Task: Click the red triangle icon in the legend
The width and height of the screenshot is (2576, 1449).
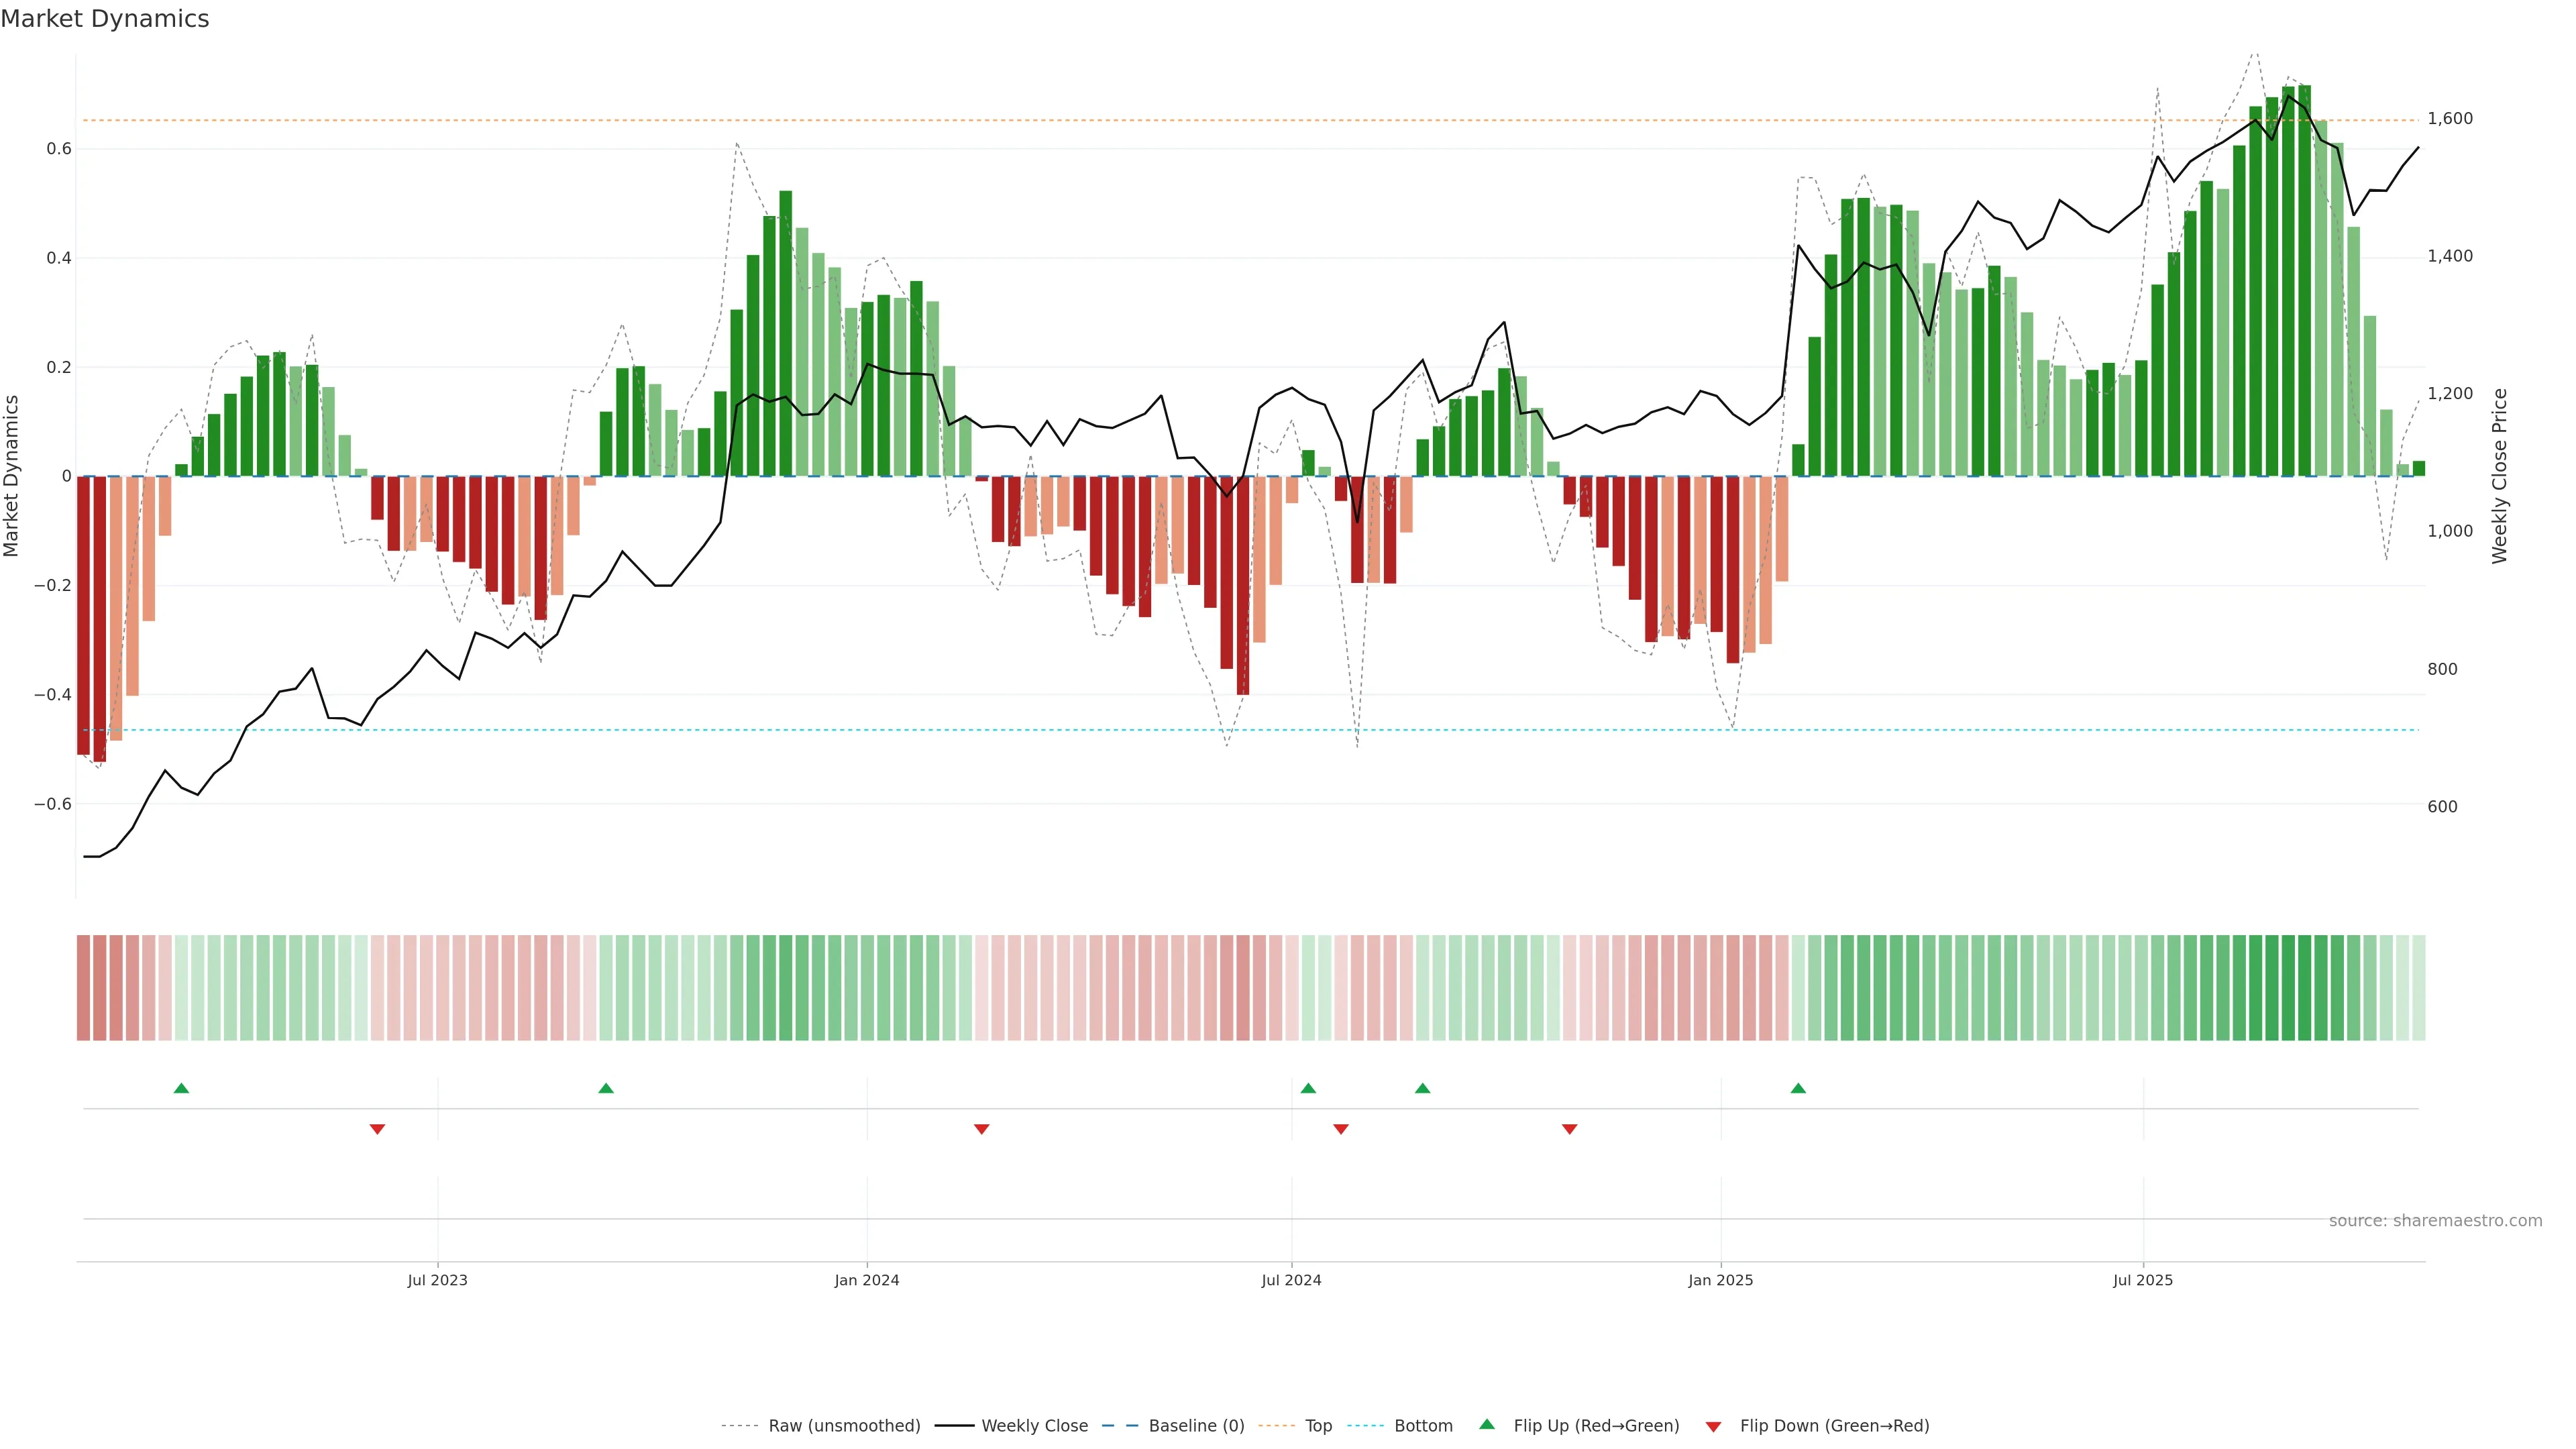Action: pos(1713,1427)
